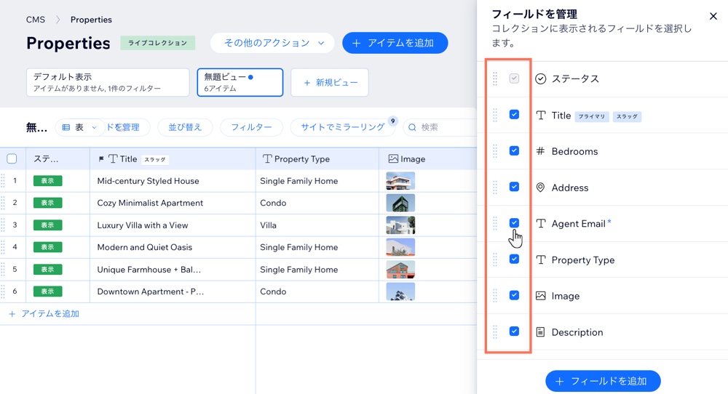Go to CMS breadcrumb link
Screen dimensions: 728x394
35,20
